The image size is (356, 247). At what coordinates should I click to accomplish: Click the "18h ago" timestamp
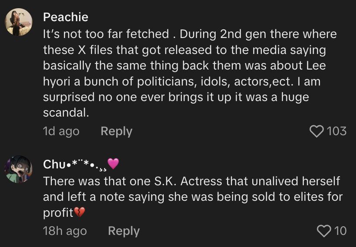65,231
